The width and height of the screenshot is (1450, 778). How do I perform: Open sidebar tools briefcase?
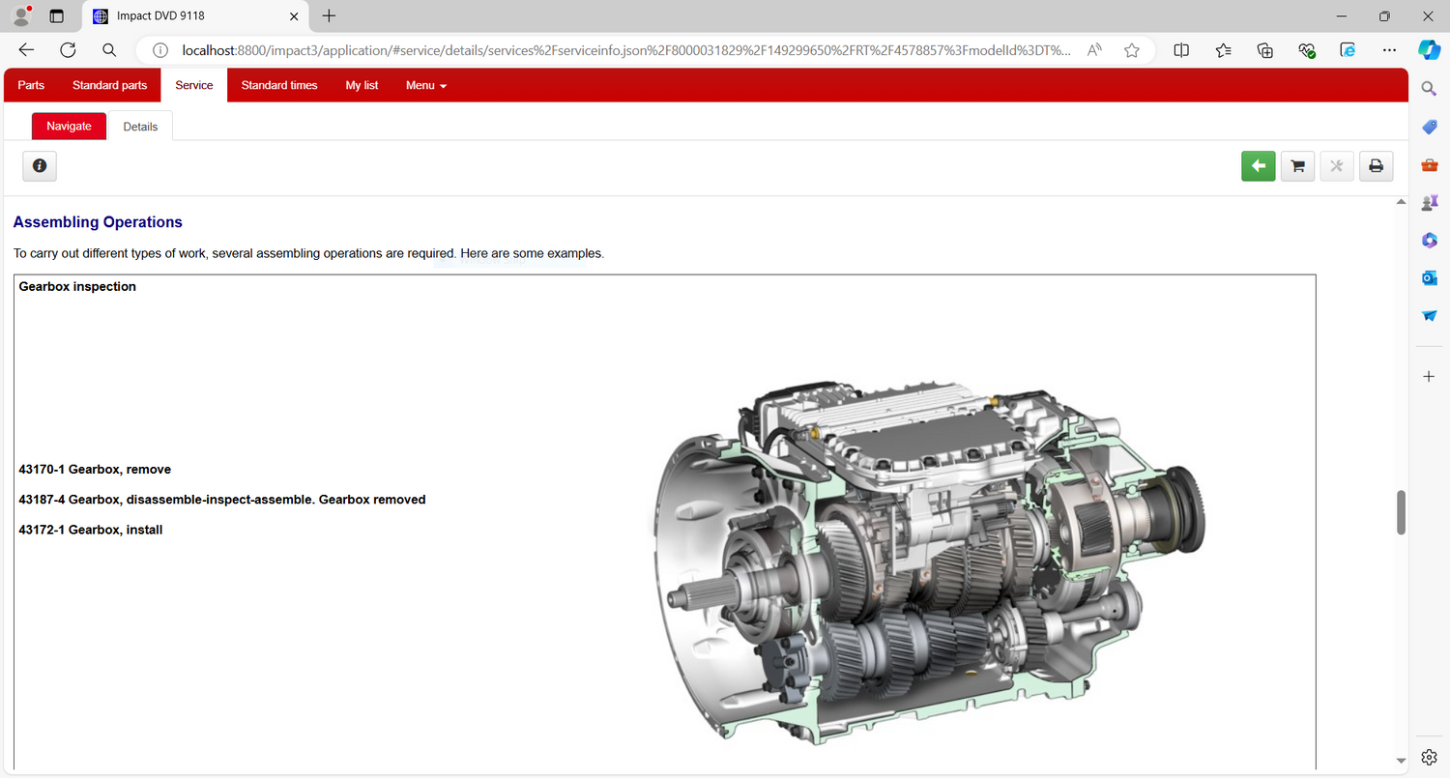coord(1430,165)
